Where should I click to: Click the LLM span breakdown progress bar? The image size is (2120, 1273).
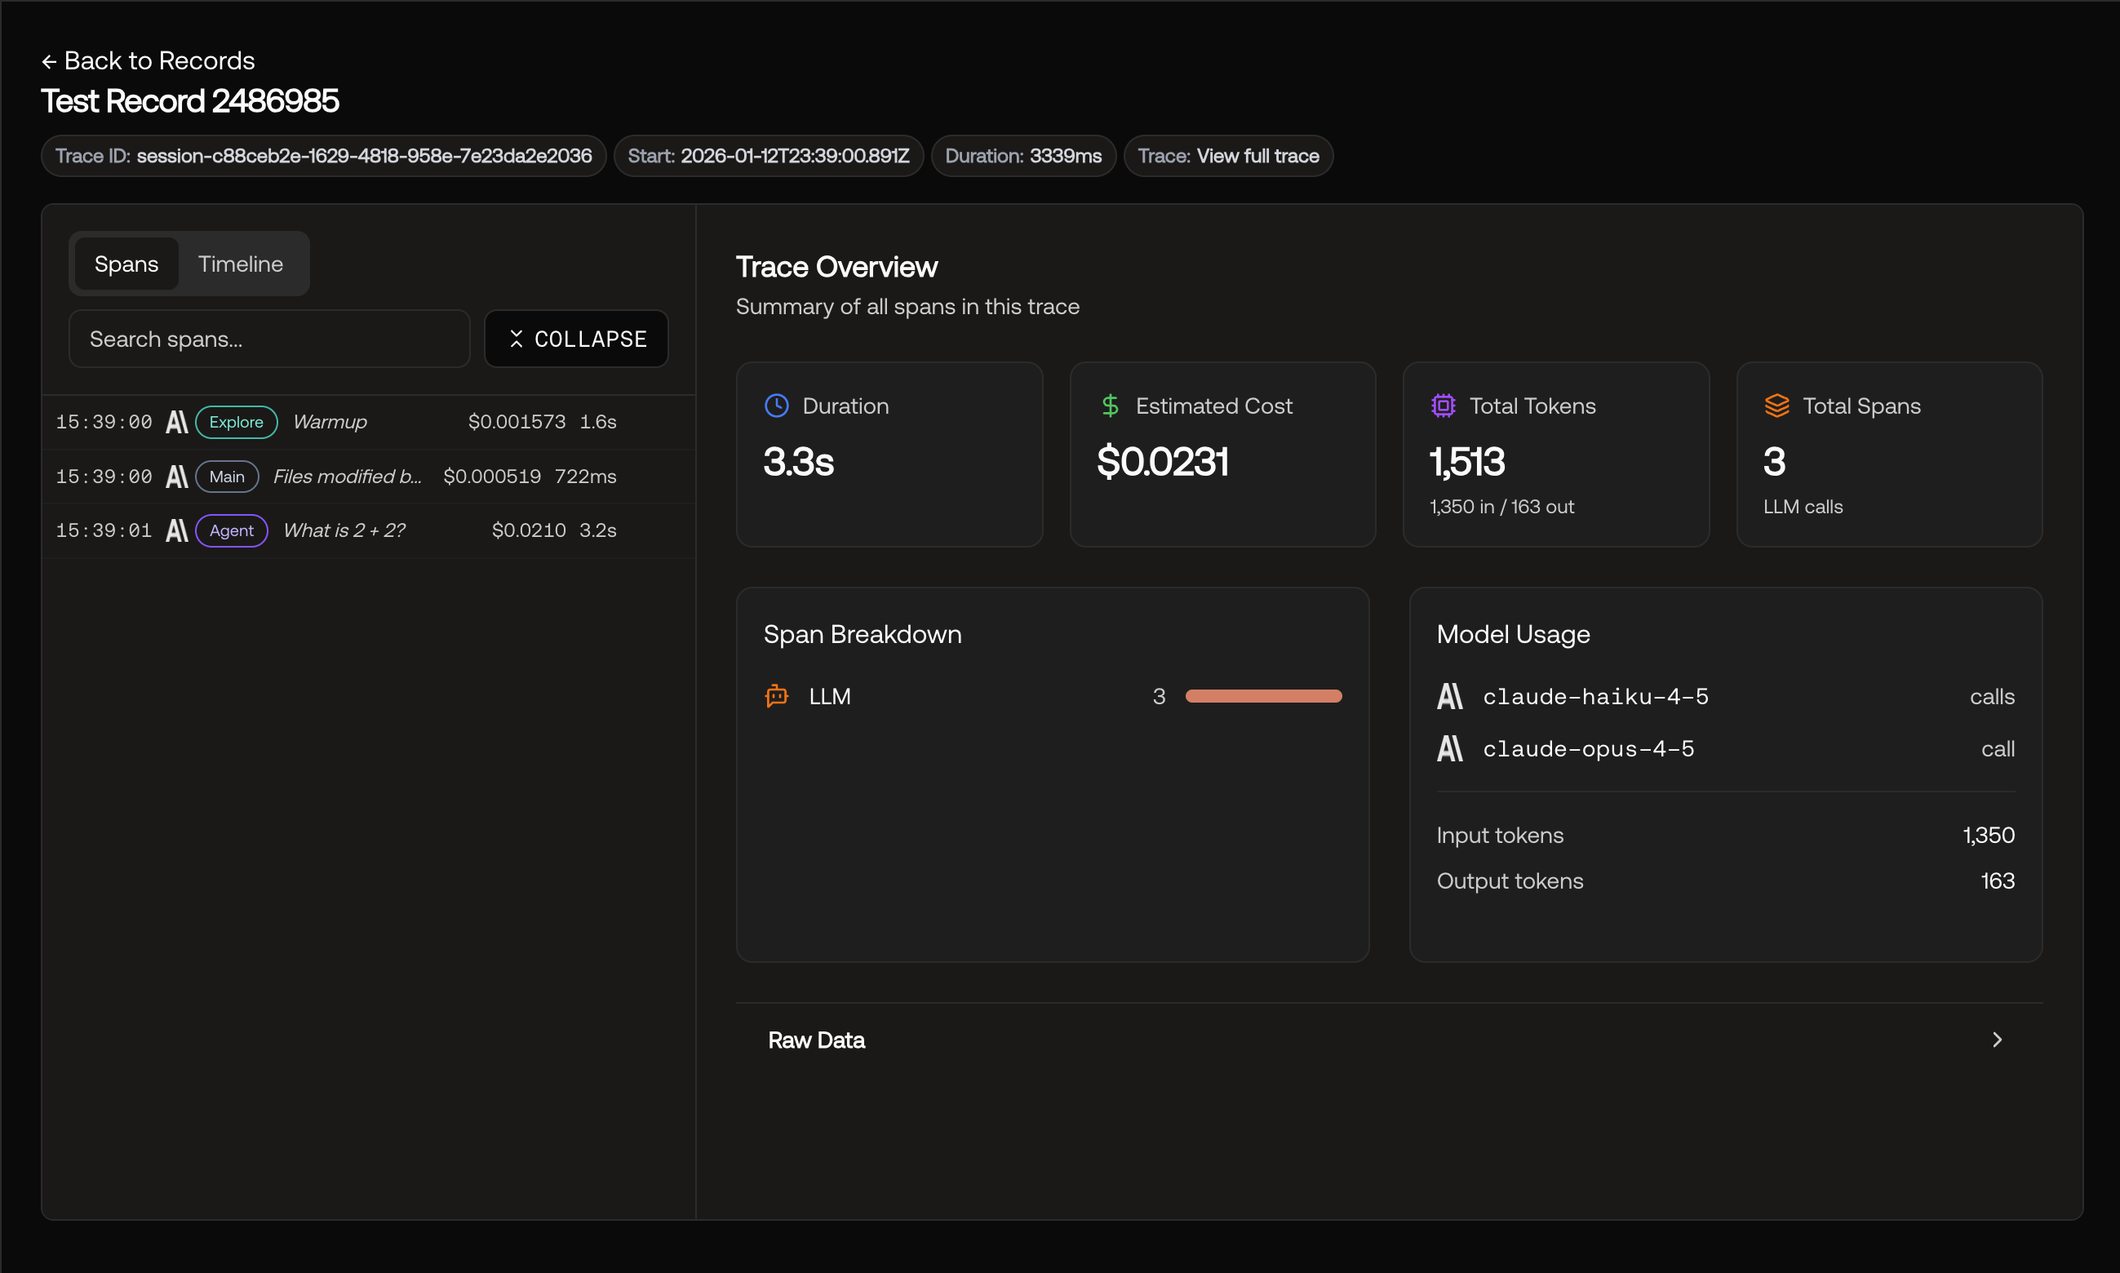[1263, 696]
